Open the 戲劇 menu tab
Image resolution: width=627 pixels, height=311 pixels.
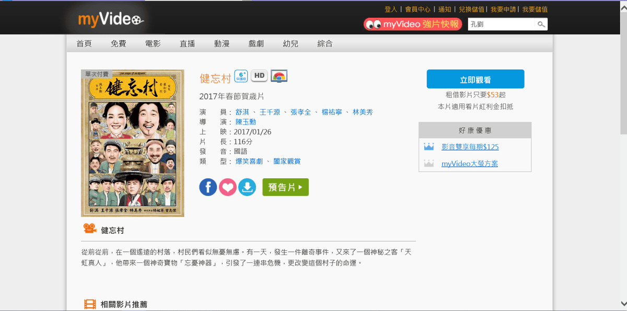tap(256, 43)
